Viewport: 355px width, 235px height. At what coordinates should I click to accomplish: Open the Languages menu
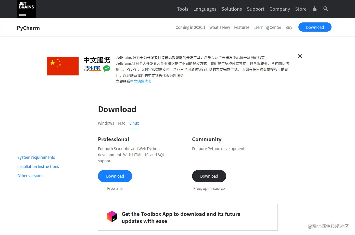(x=205, y=9)
